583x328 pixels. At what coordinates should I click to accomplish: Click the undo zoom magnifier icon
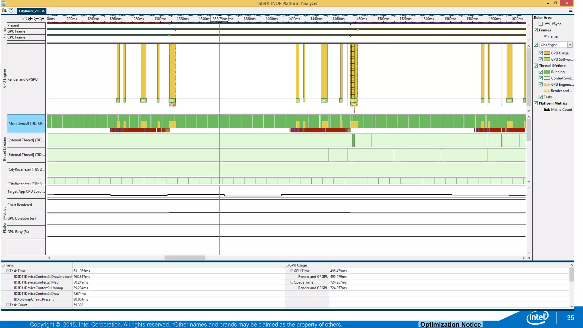(22, 19)
